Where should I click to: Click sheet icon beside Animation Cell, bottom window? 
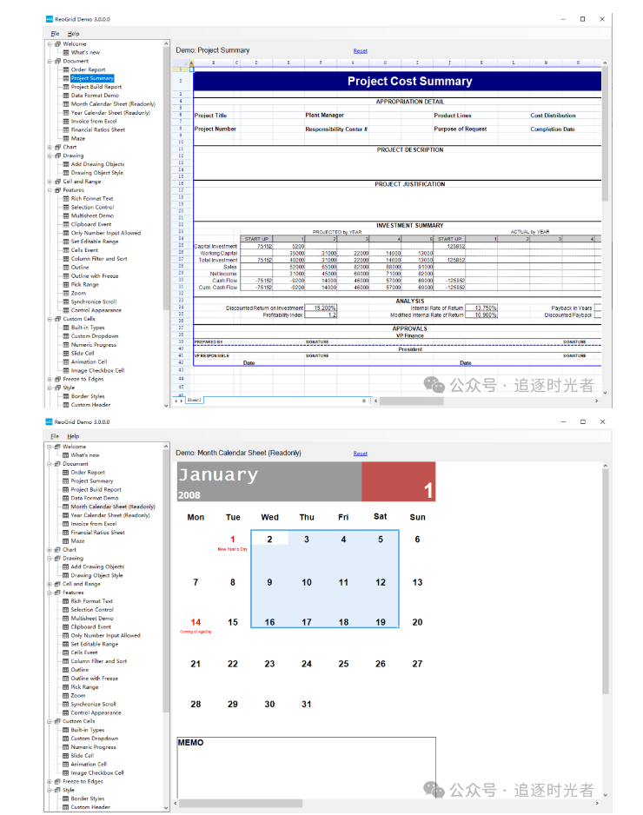[65, 764]
